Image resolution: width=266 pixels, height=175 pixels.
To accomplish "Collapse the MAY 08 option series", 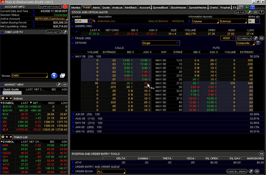I will point(73,57).
